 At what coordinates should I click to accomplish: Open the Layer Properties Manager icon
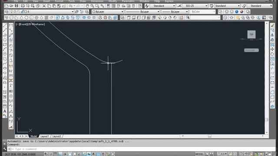point(7,12)
